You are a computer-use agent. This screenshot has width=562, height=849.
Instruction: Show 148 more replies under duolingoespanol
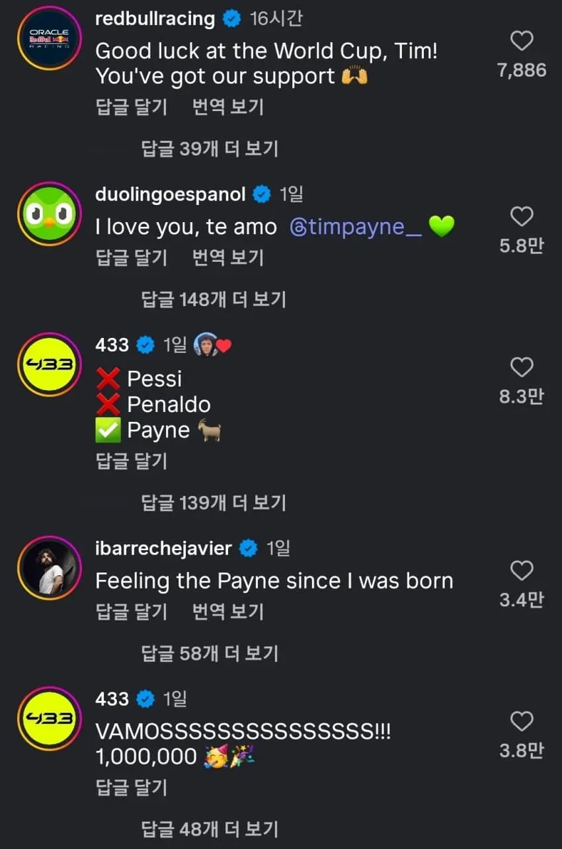(x=214, y=300)
